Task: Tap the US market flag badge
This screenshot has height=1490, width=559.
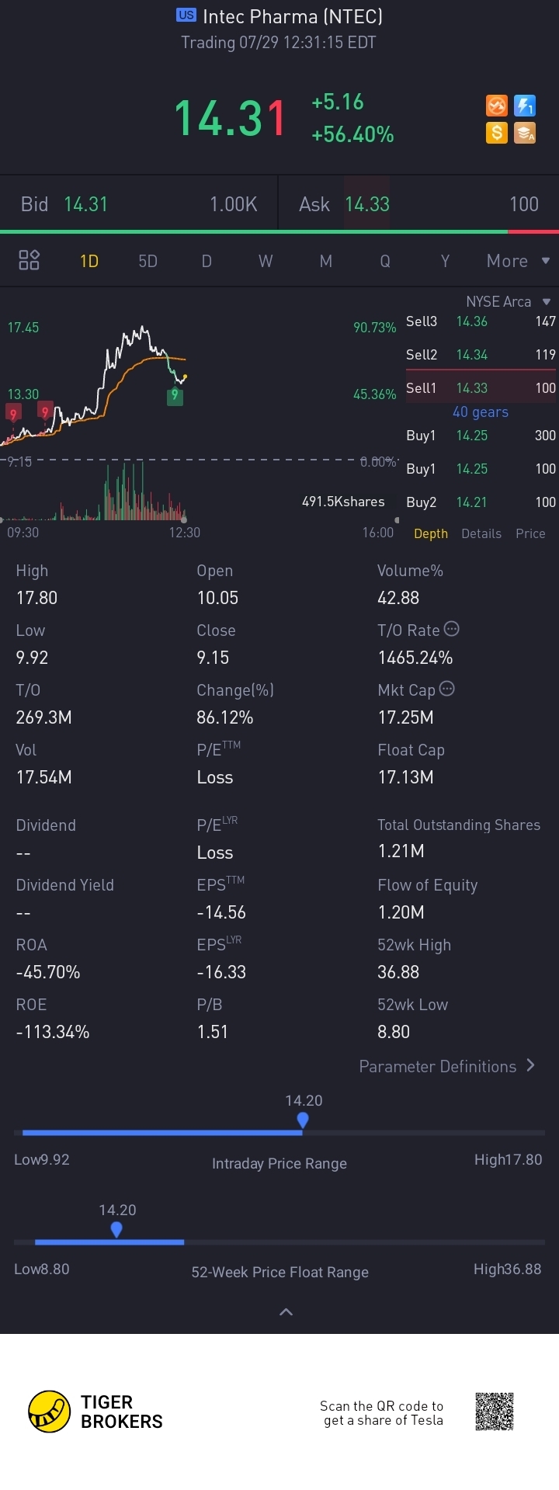Action: coord(186,15)
